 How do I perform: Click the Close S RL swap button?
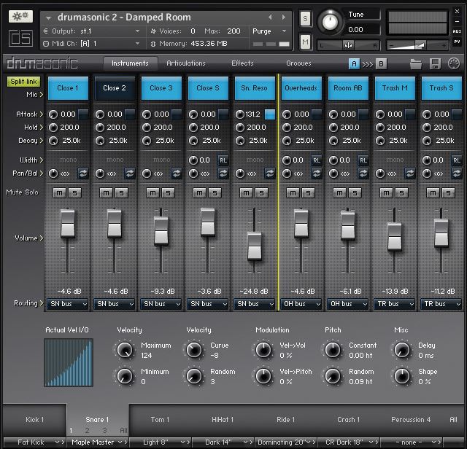tap(223, 160)
